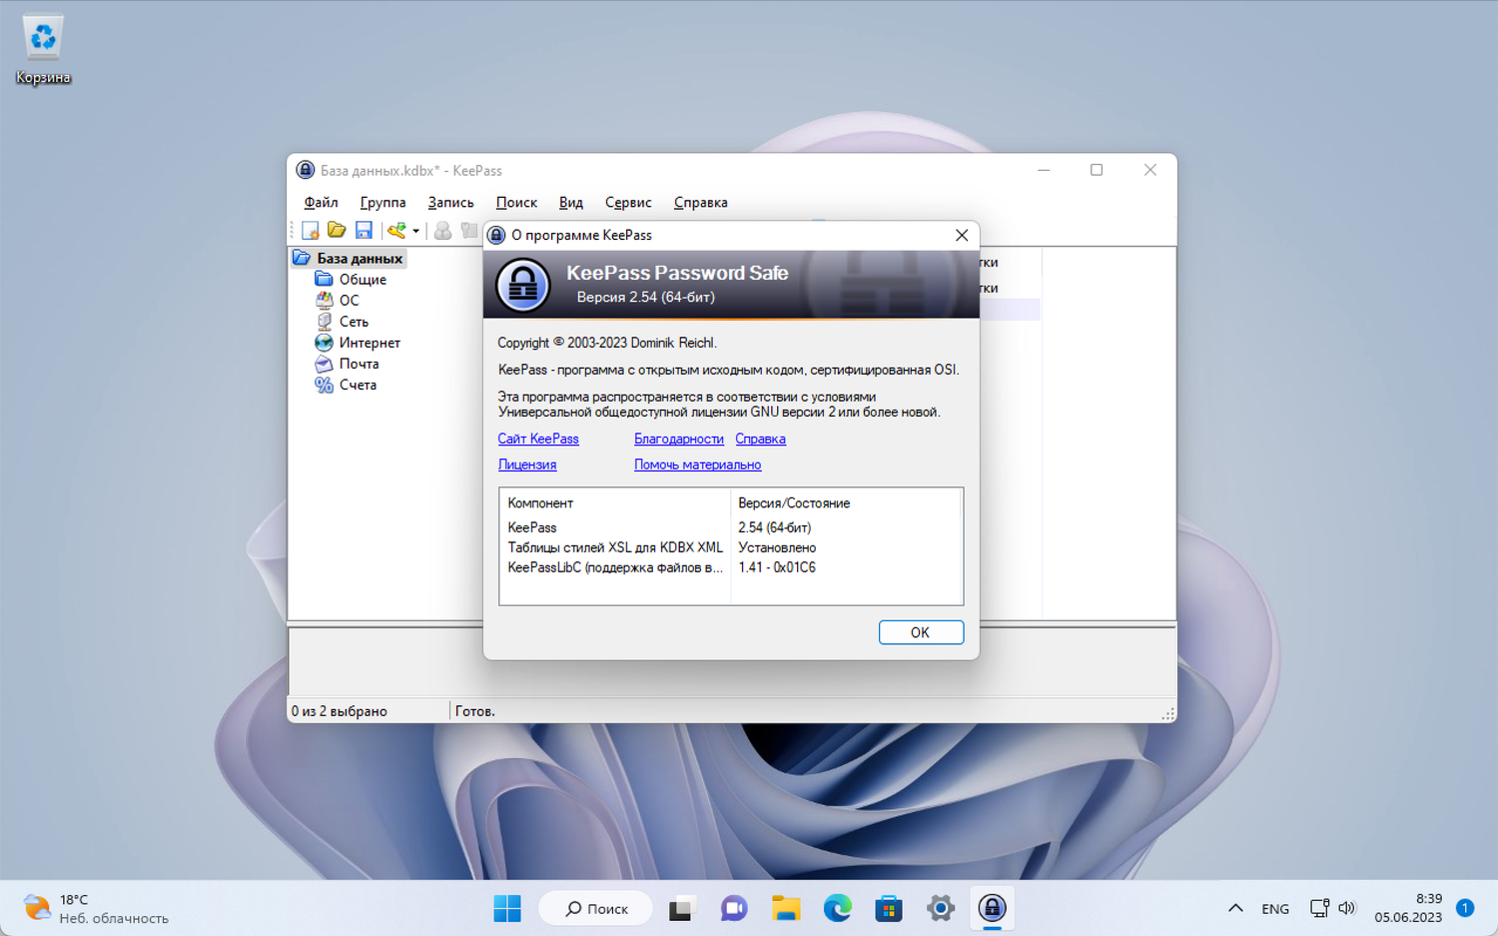Open the Сервис menu

pyautogui.click(x=628, y=202)
